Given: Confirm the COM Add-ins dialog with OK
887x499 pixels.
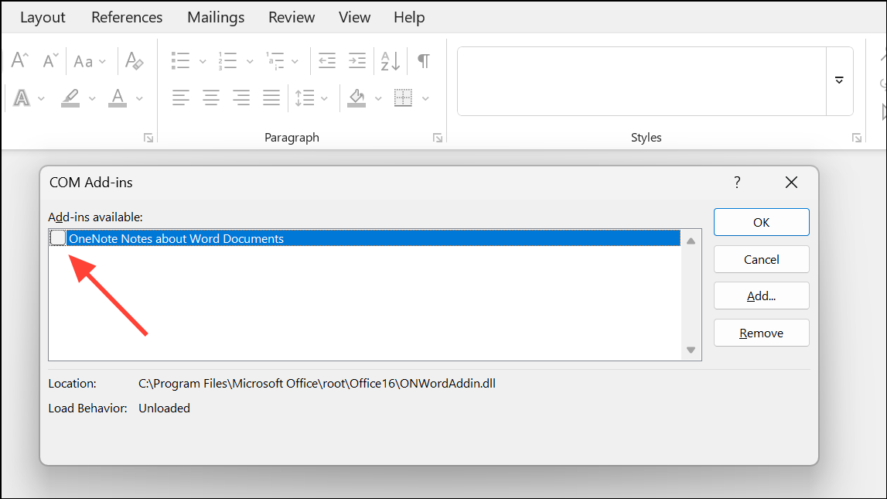Looking at the screenshot, I should (x=761, y=221).
